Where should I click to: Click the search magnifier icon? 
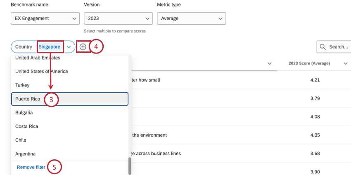click(x=323, y=47)
